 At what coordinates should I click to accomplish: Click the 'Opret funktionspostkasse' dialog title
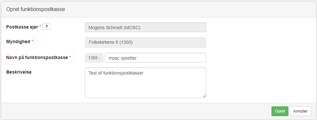pyautogui.click(x=36, y=9)
